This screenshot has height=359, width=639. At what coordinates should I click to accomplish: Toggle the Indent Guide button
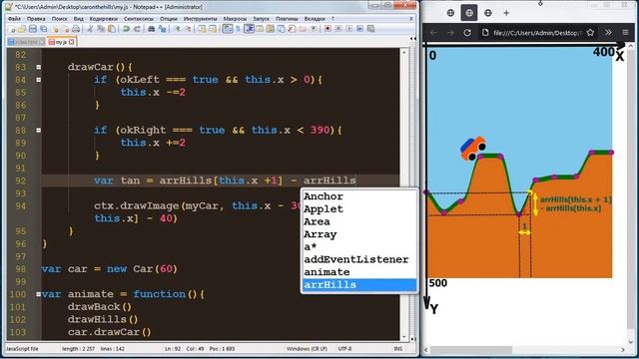[x=249, y=29]
